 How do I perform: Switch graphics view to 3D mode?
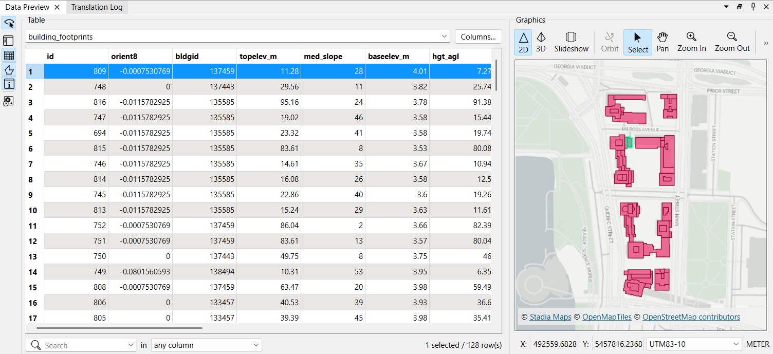click(x=541, y=42)
